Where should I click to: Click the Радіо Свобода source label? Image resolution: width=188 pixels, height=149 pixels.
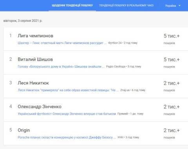click(x=116, y=66)
